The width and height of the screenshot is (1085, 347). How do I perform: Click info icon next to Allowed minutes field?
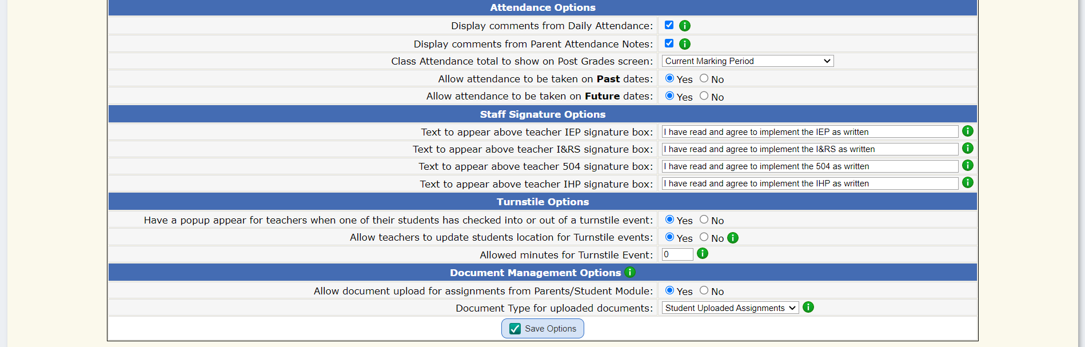702,253
